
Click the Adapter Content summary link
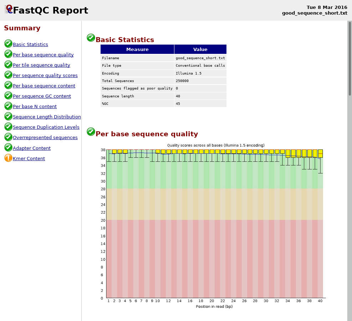[x=32, y=148]
